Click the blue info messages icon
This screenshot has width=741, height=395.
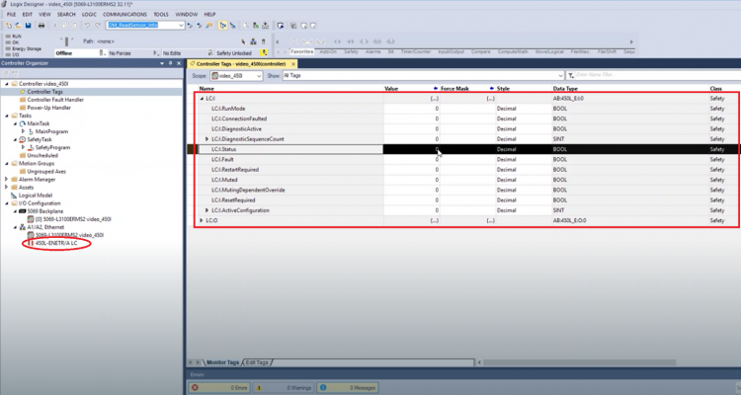pos(323,387)
